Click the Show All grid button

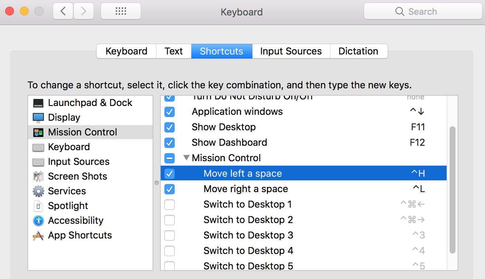click(121, 11)
